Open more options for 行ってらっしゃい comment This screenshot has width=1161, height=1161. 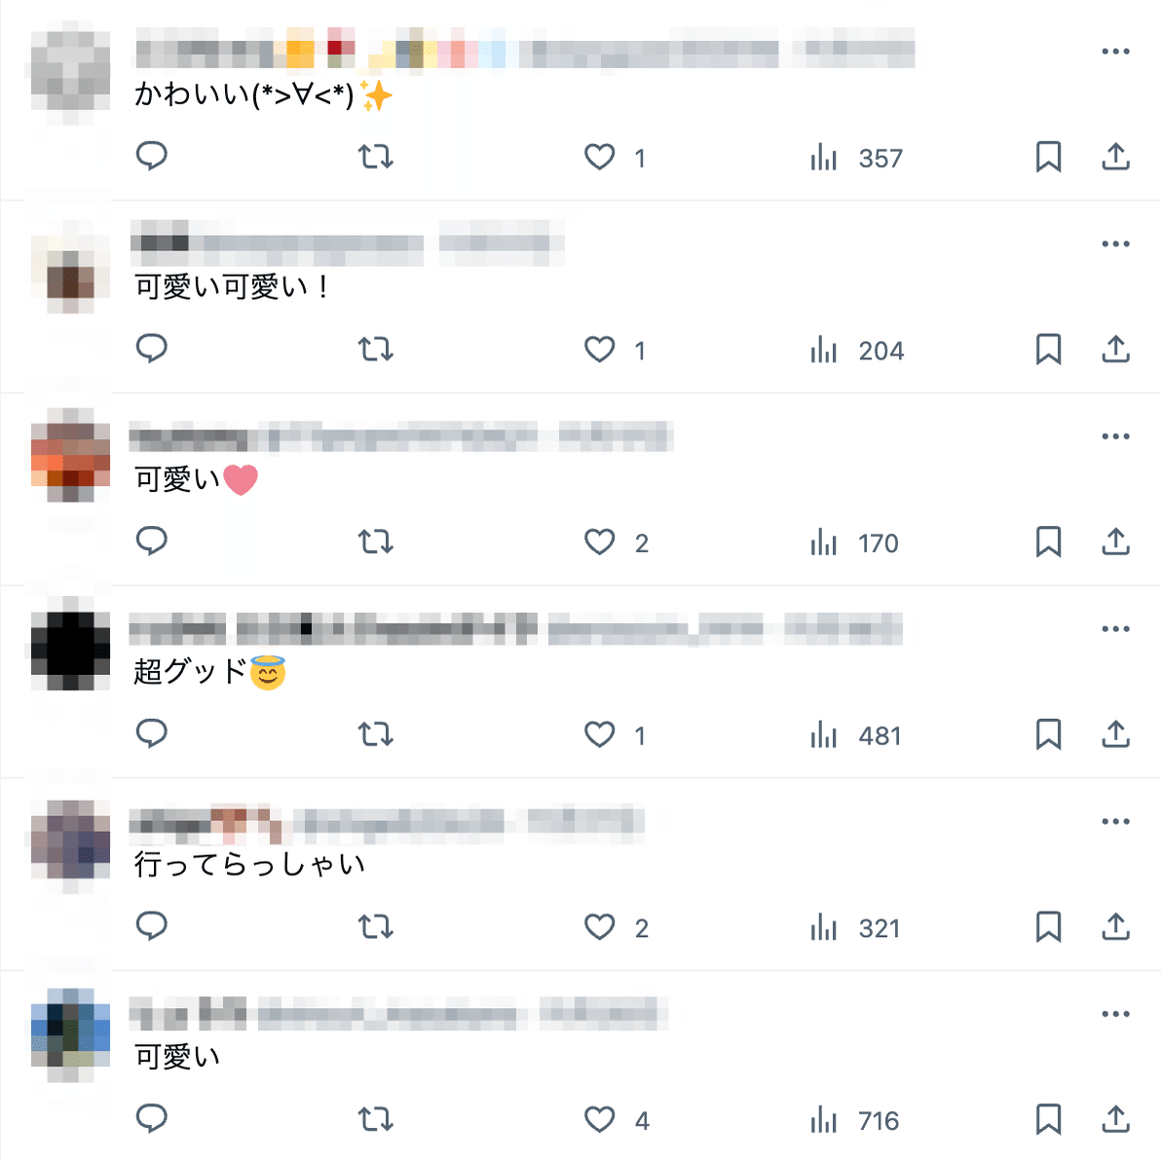1115,821
